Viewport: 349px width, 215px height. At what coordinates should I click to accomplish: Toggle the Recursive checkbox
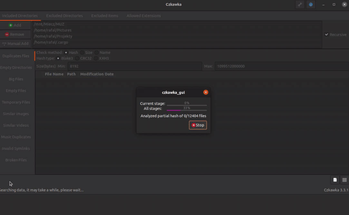pos(326,35)
